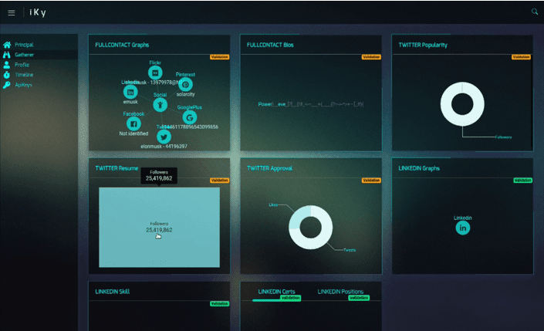Click Validation badge on TWITTER Resume

click(219, 181)
